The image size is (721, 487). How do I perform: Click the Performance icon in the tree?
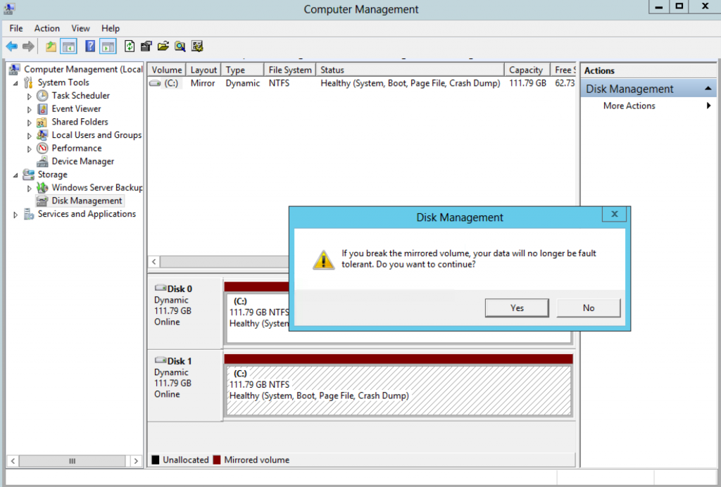coord(42,148)
